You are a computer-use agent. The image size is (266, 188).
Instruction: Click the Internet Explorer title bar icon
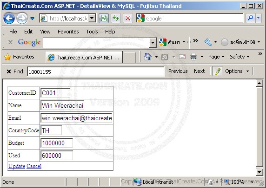(x=7, y=6)
